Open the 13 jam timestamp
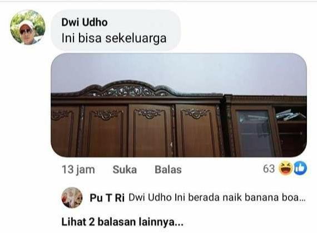Viewport: 317px width, 233px height. click(78, 169)
